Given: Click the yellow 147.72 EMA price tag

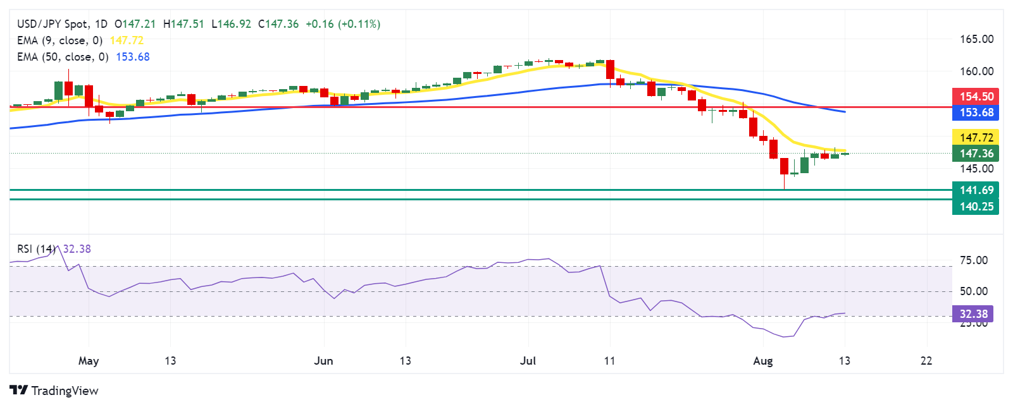Looking at the screenshot, I should 976,138.
